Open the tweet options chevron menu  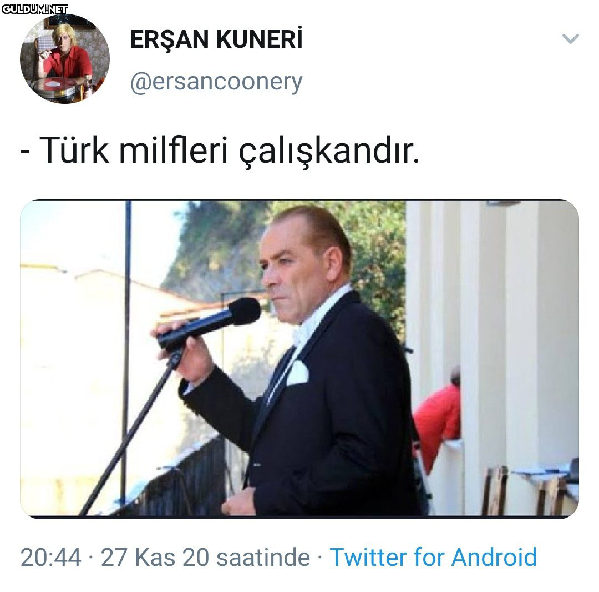coord(570,39)
